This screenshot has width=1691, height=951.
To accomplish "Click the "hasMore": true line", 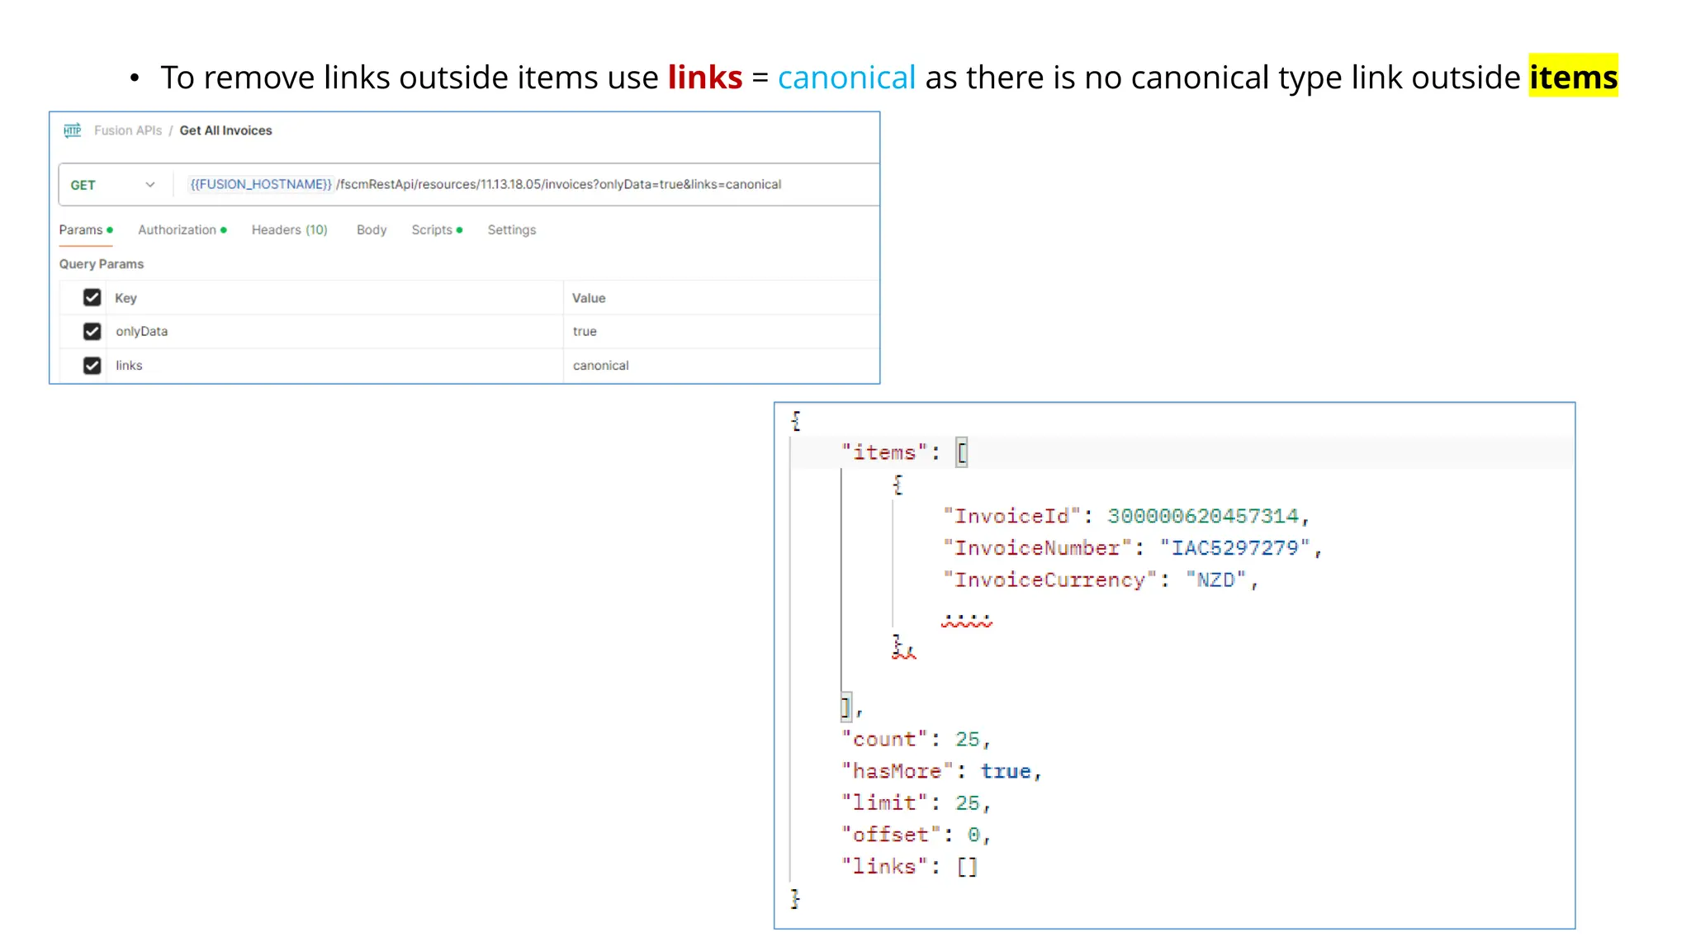I will tap(941, 771).
